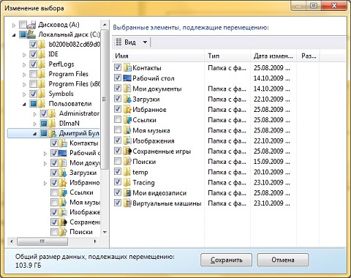This screenshot has width=351, height=278.
Task: Click the Избранное star folder icon in list
Action: [x=127, y=110]
